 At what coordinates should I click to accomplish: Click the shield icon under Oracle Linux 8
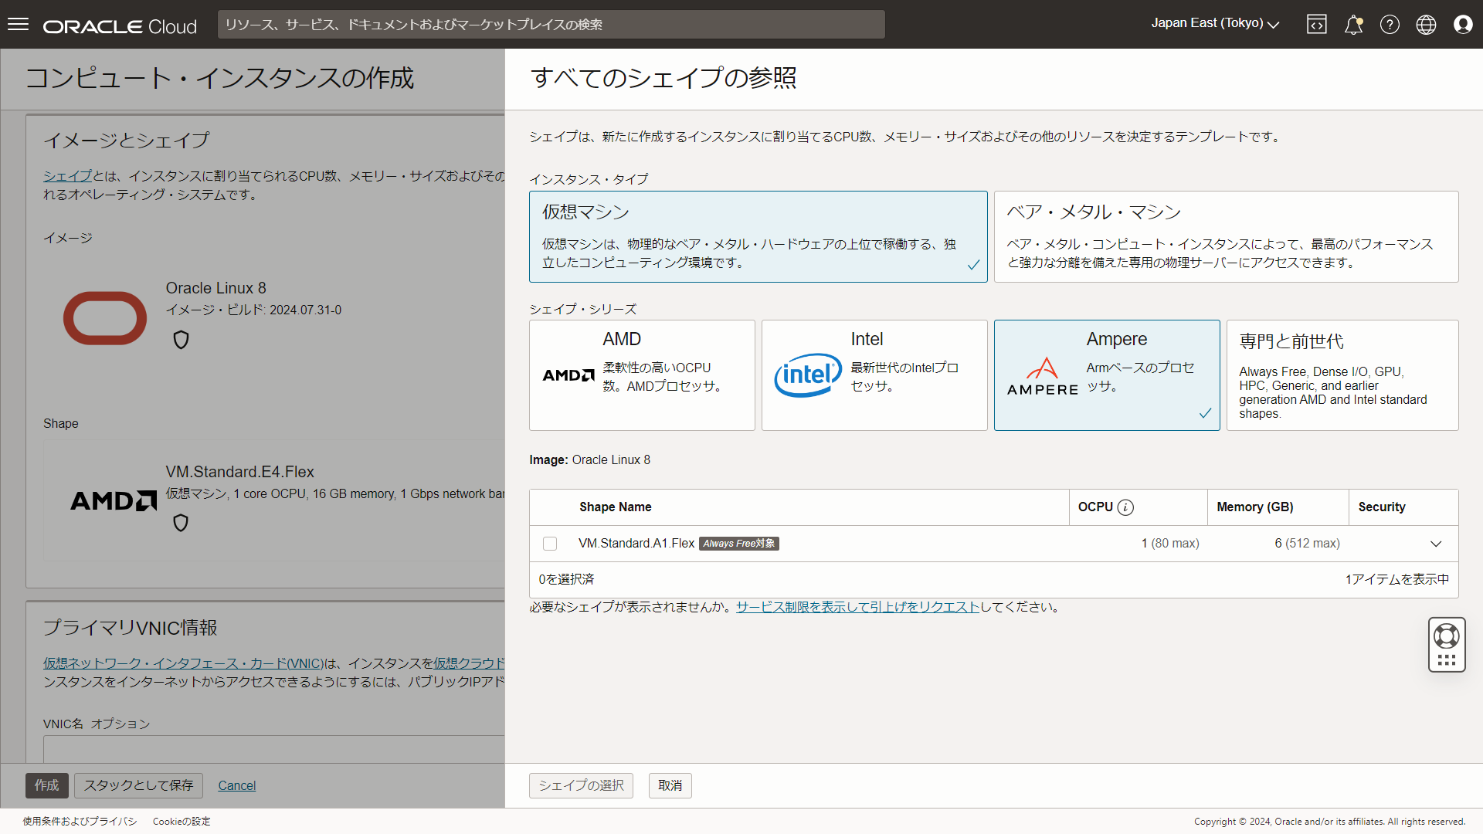click(x=181, y=340)
